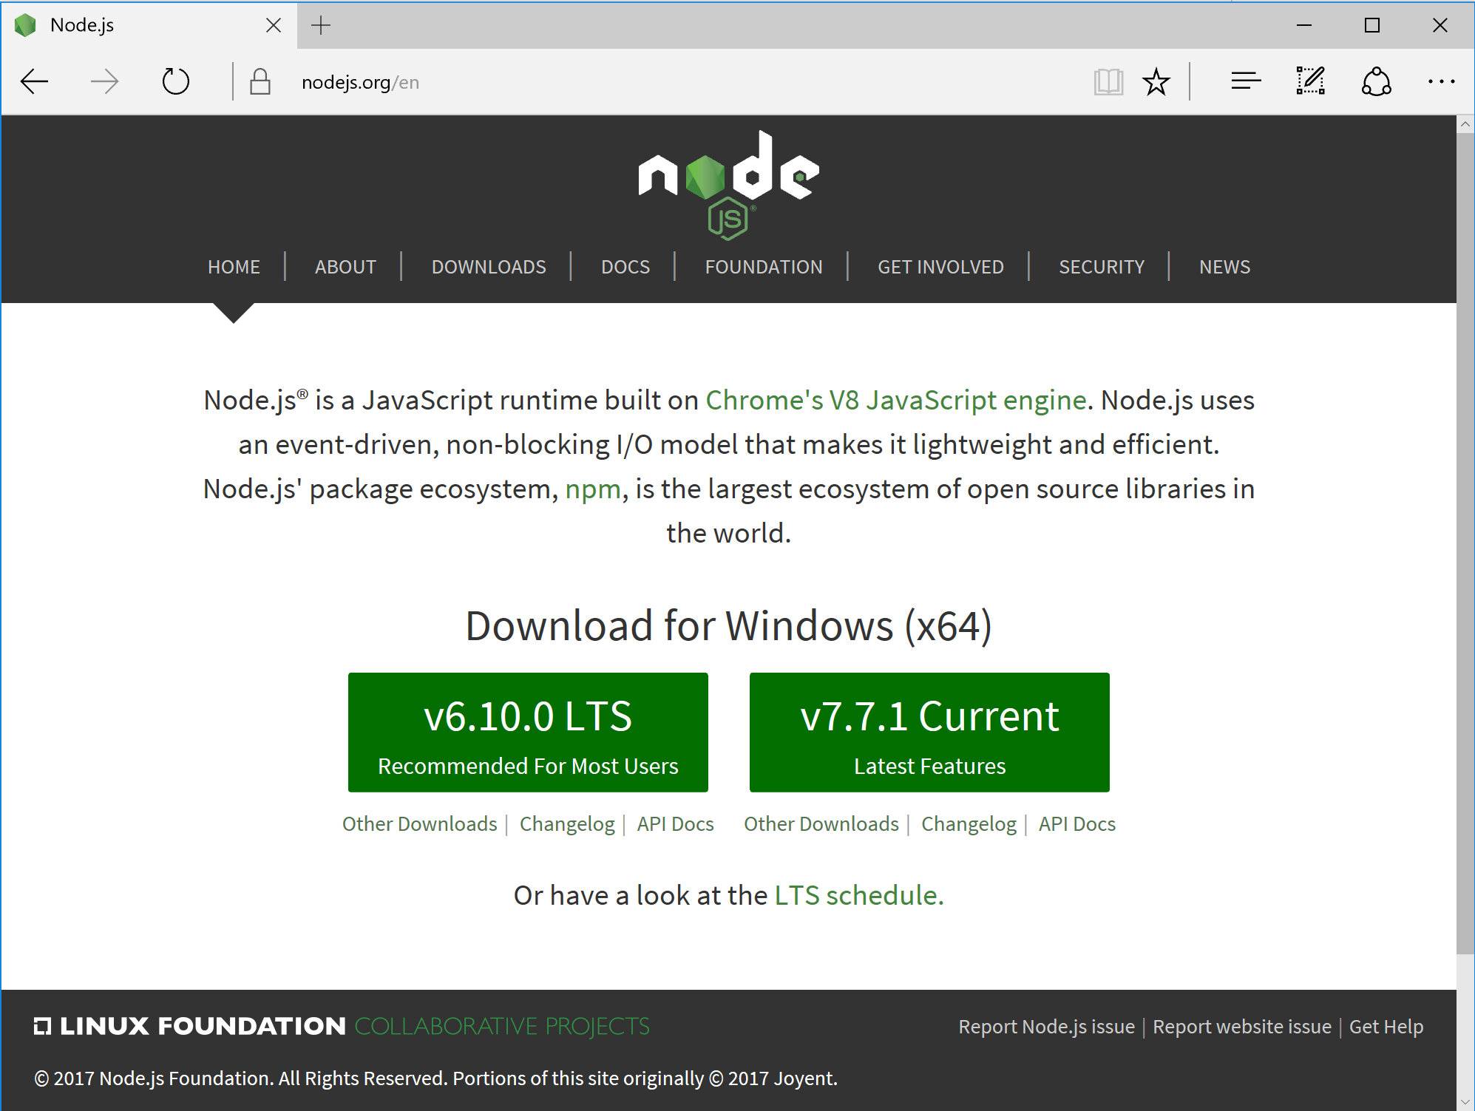This screenshot has height=1111, width=1475.
Task: Click the bookmark star icon
Action: [1156, 81]
